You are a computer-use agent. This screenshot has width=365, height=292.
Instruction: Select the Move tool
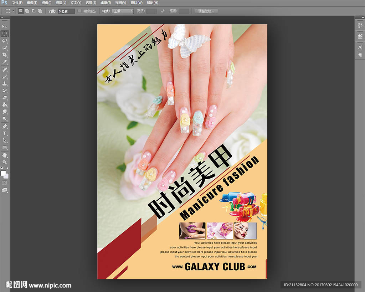[x=5, y=27]
